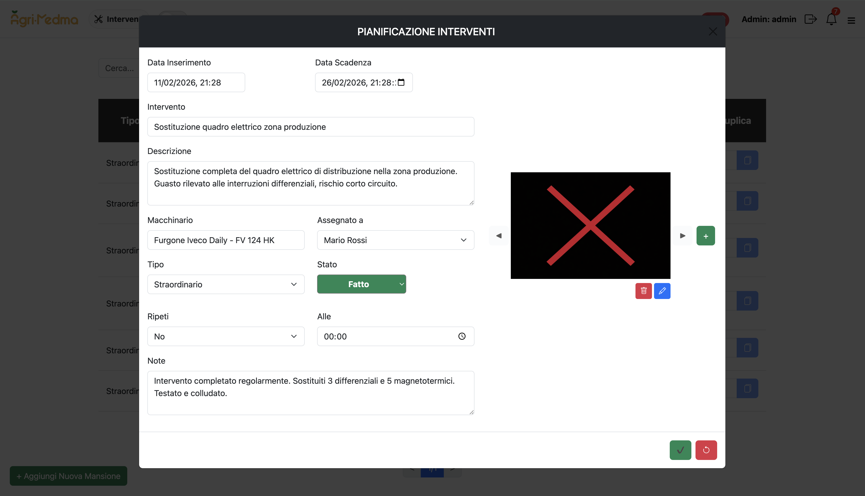The height and width of the screenshot is (496, 865).
Task: Click the Data Inserimento field
Action: pyautogui.click(x=196, y=82)
